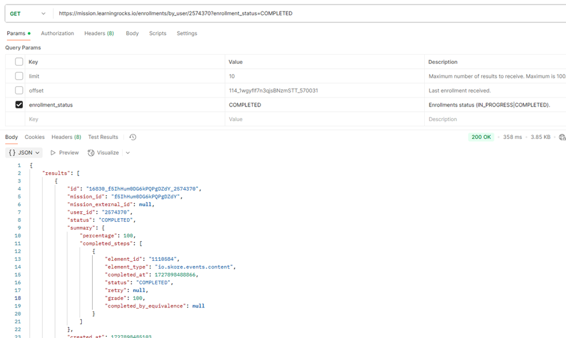Open the request Scripts tab

click(x=158, y=33)
